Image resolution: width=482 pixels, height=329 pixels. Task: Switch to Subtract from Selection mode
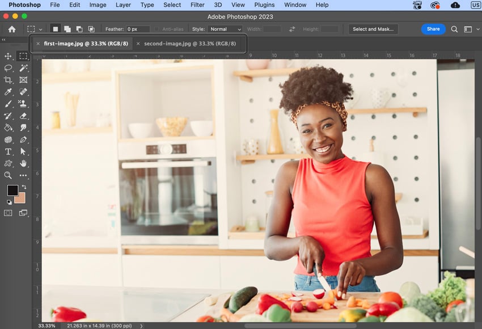[x=80, y=29]
